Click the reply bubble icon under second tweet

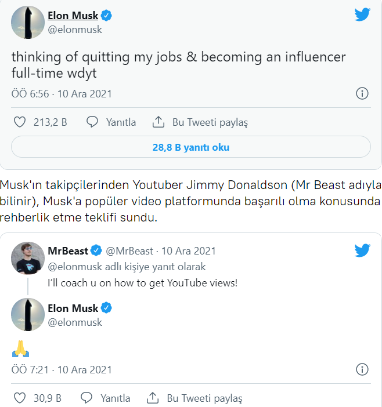coord(87,398)
